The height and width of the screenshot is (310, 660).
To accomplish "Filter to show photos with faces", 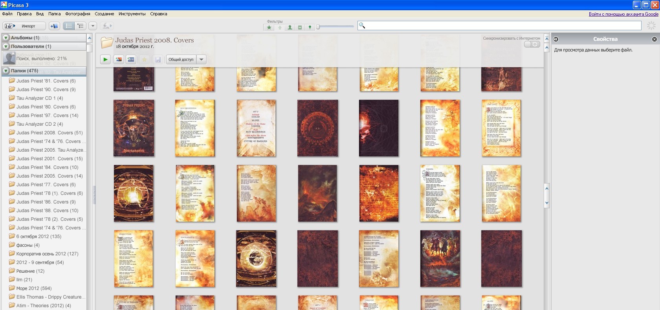I will 290,27.
